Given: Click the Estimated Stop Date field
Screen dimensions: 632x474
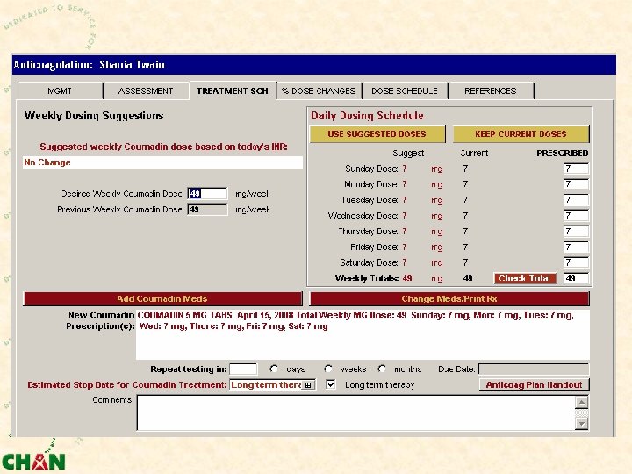Looking at the screenshot, I should tap(266, 385).
